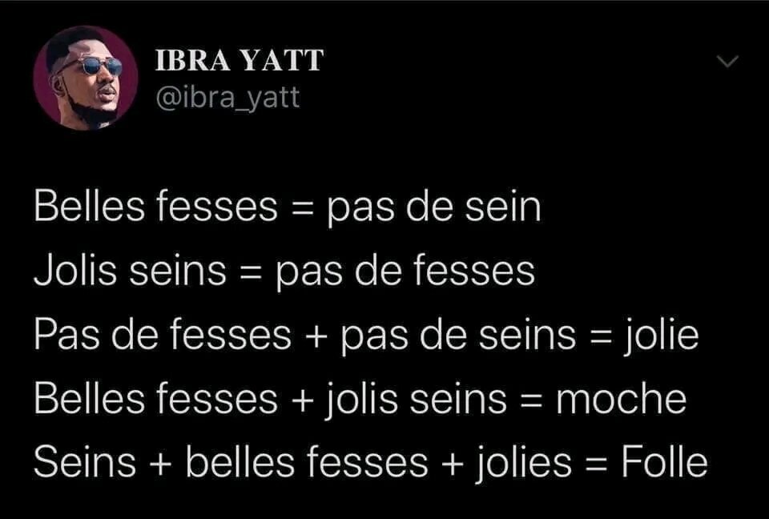This screenshot has height=519, width=769.
Task: Click "Jolis seins" starting the second line
Action: coord(130,272)
